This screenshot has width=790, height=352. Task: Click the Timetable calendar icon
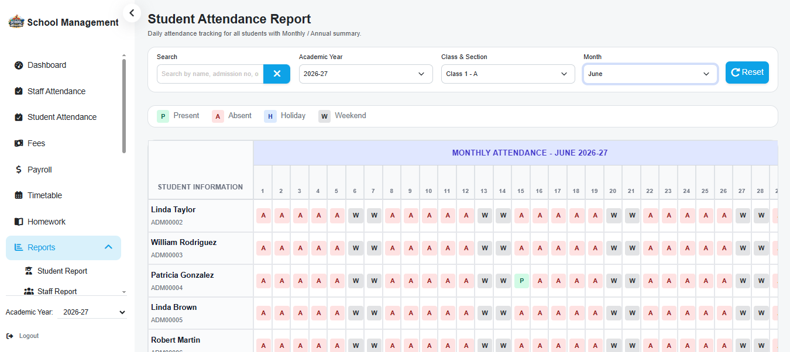(x=19, y=195)
